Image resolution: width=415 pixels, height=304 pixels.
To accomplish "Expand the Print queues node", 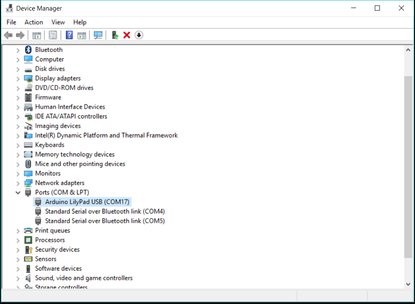I will (x=18, y=231).
